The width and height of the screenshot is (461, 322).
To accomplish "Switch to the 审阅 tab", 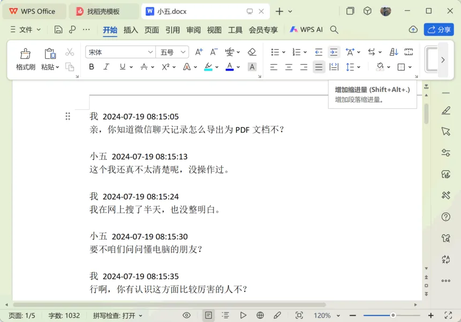I will pyautogui.click(x=193, y=30).
